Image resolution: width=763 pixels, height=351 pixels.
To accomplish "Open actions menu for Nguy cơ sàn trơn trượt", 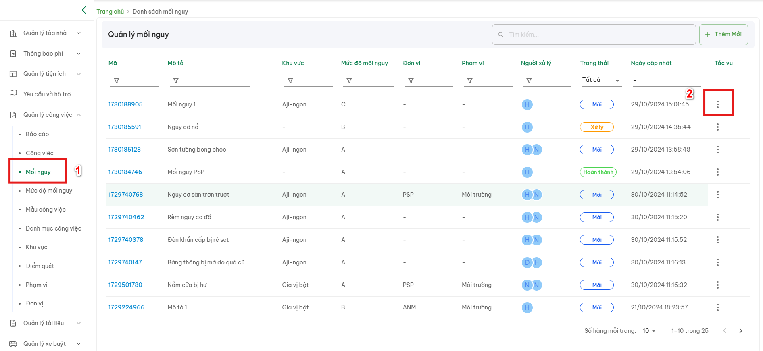I will pos(718,195).
